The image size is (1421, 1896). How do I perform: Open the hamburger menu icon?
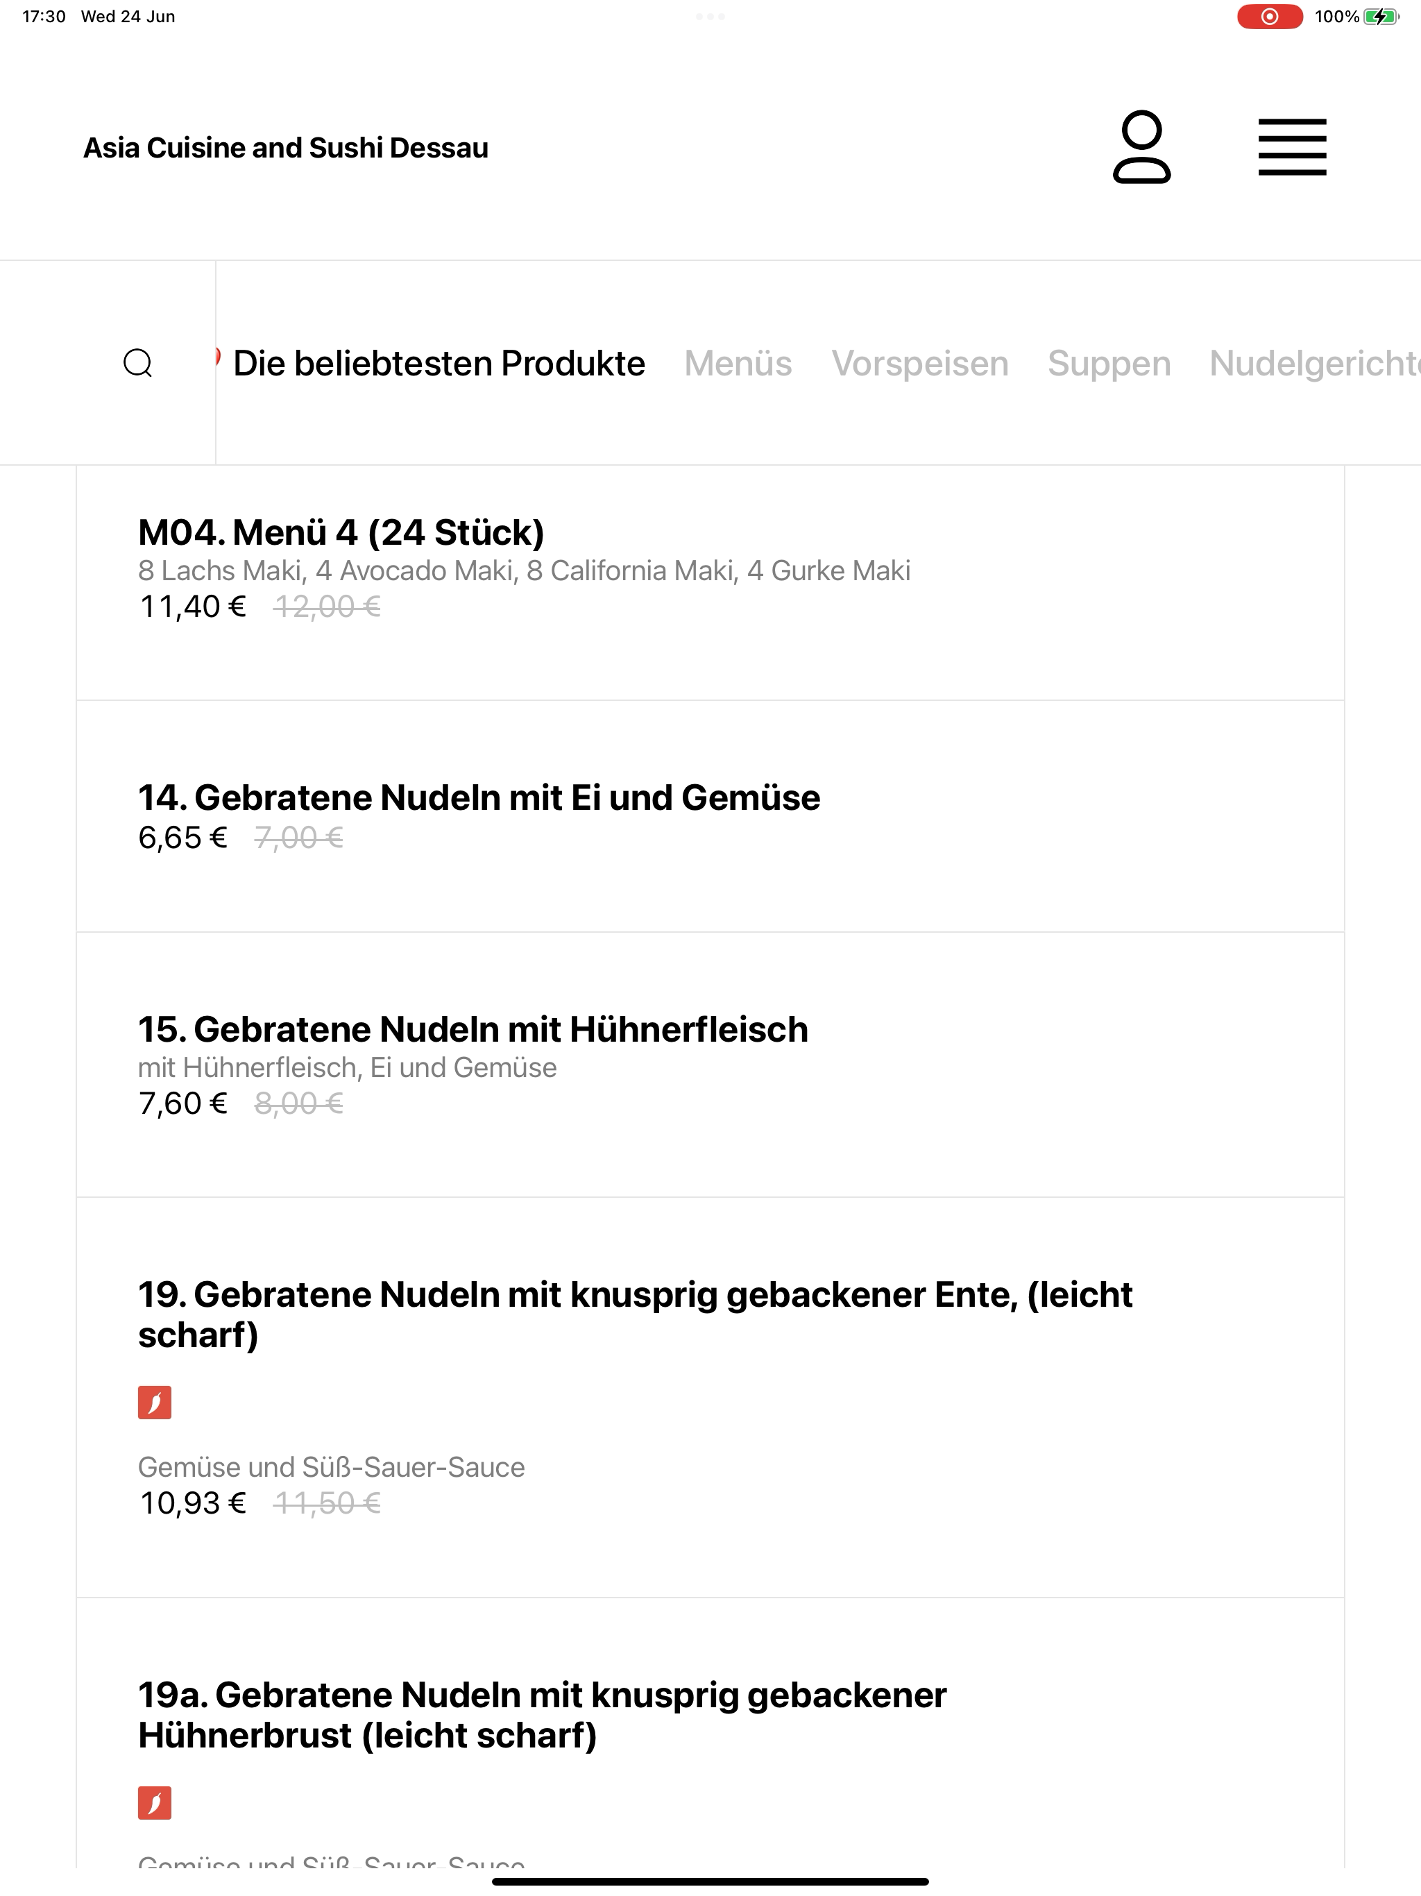coord(1293,147)
